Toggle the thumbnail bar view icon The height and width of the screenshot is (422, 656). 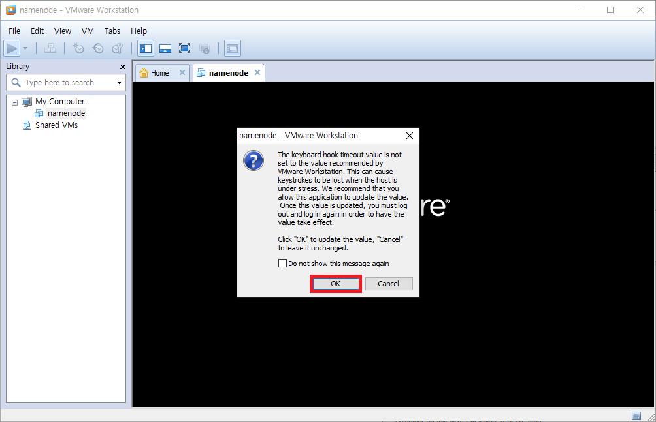(x=165, y=48)
